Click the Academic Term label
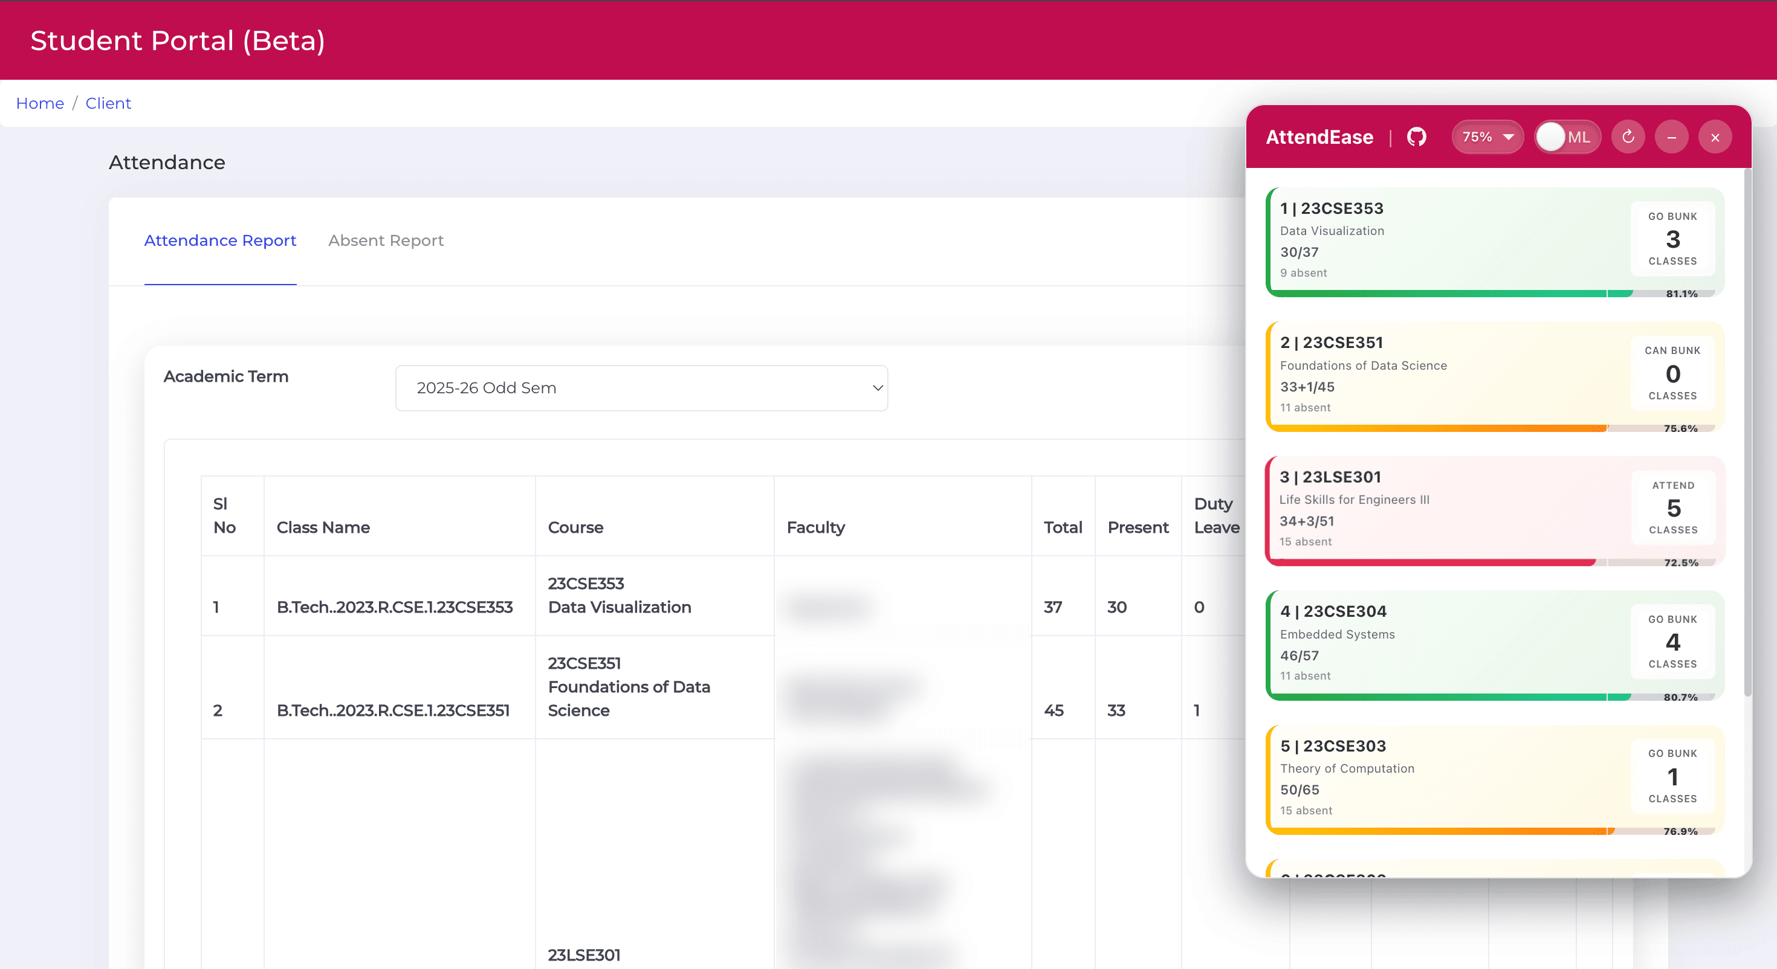Image resolution: width=1777 pixels, height=969 pixels. [x=225, y=376]
